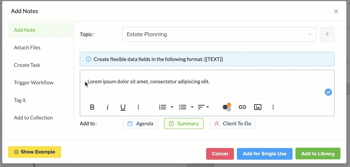The image size is (350, 167).
Task: Insert a numbered list
Action: pyautogui.click(x=163, y=107)
